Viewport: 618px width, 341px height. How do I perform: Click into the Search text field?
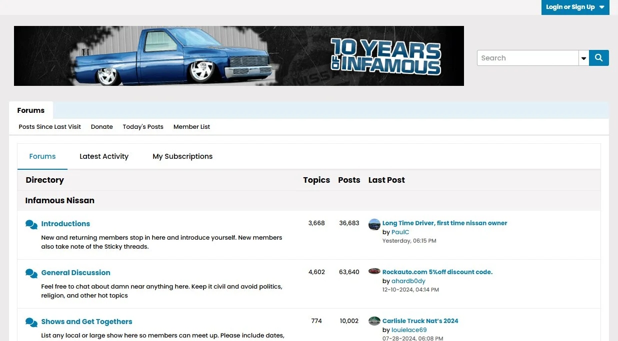tap(527, 58)
